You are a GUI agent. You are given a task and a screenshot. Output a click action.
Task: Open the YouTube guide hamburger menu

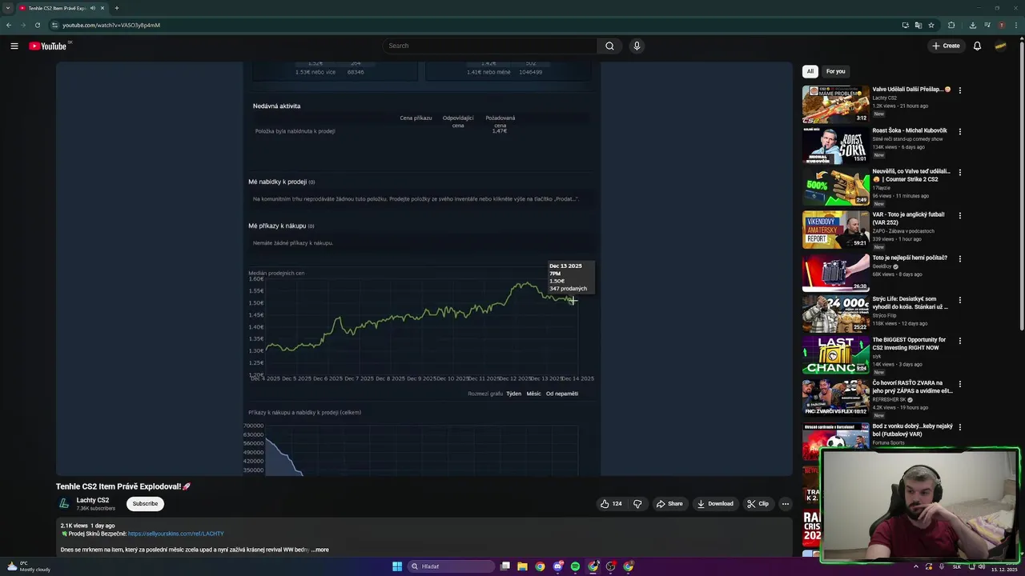pyautogui.click(x=14, y=46)
